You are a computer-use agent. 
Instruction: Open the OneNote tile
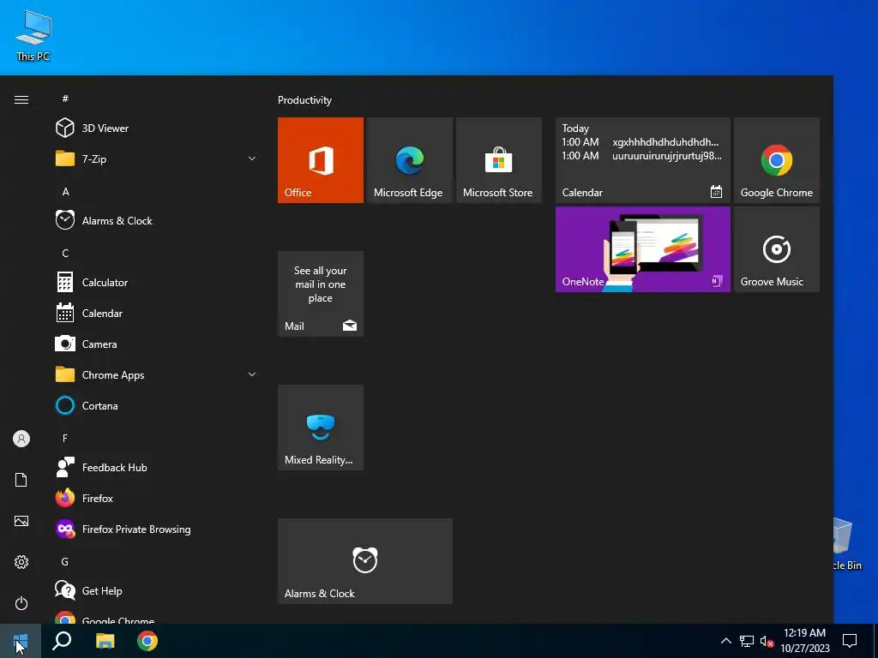point(643,249)
